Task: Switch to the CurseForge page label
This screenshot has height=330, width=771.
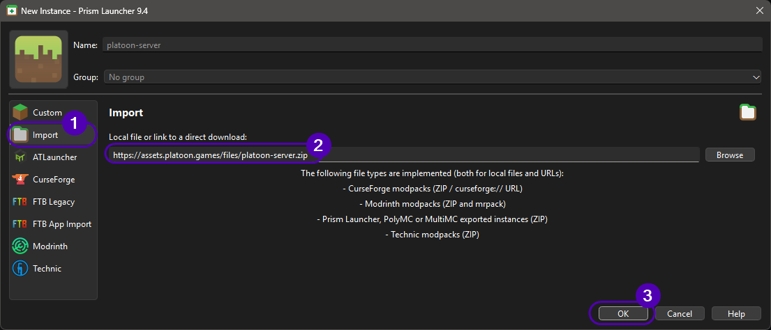Action: coord(54,180)
